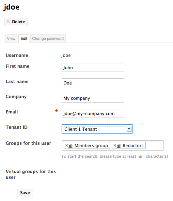
Task: Switch to the View tab
Action: coord(11,38)
